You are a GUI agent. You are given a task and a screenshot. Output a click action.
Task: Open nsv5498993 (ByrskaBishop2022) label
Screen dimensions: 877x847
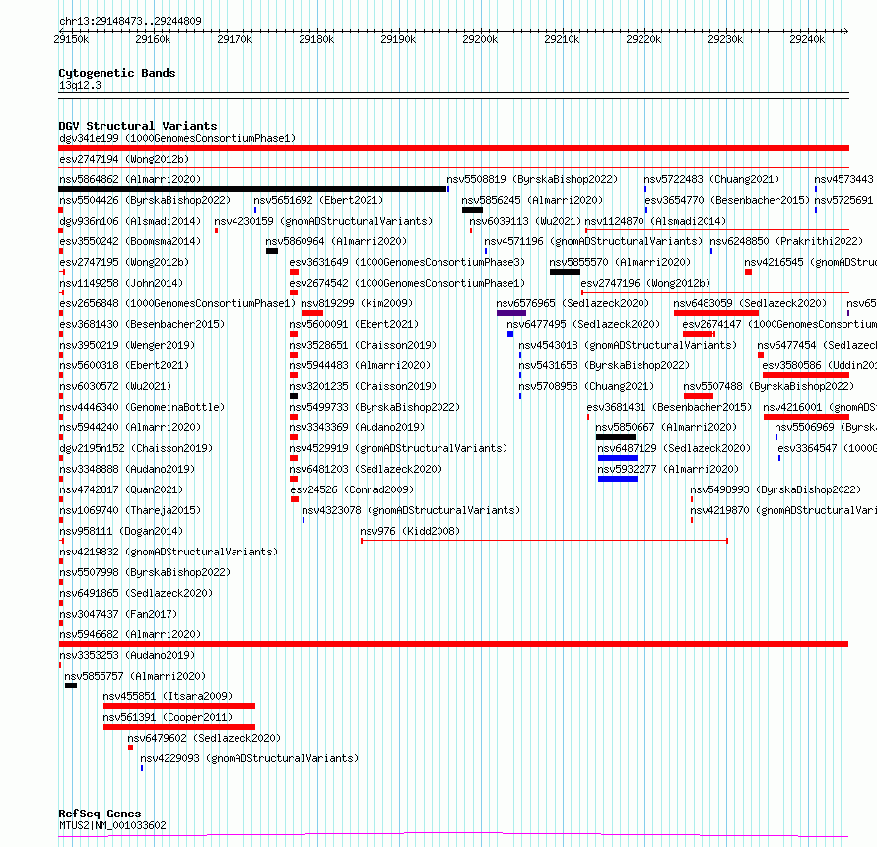click(776, 489)
